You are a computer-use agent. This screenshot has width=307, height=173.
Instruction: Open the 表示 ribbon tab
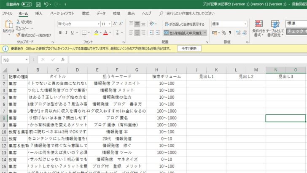(x=131, y=14)
